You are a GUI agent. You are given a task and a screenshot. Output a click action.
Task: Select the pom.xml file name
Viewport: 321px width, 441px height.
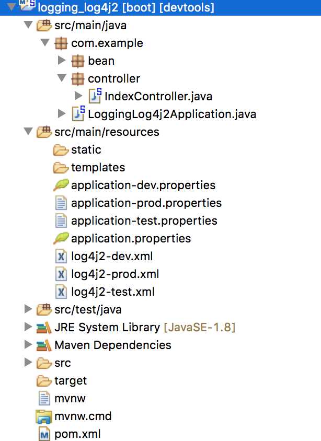pos(78,434)
